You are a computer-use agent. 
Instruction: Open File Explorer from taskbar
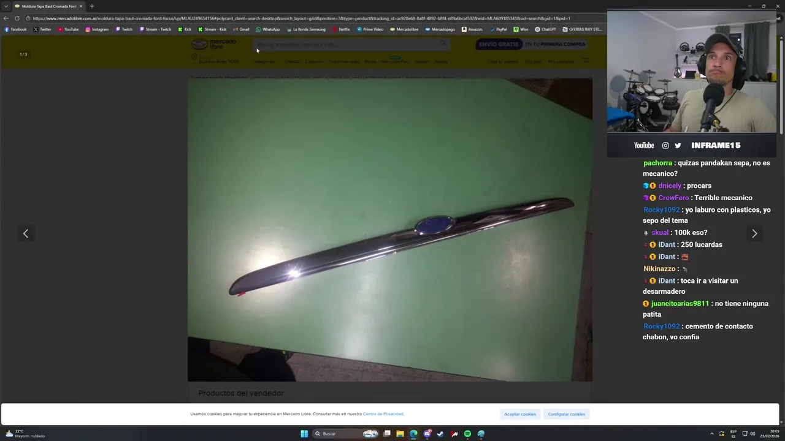click(x=400, y=434)
